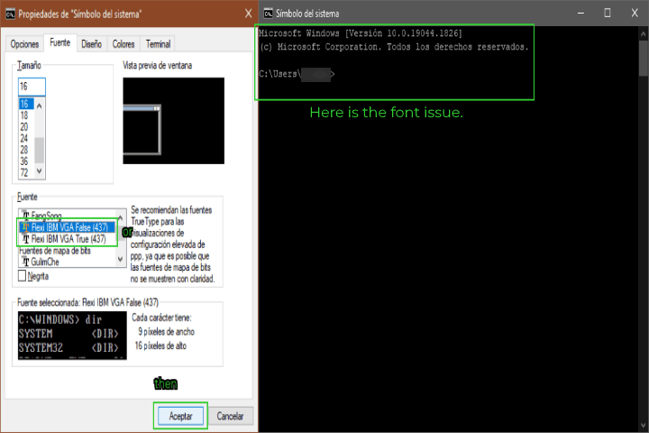The image size is (649, 433).
Task: Select font size 36
Action: coord(26,161)
